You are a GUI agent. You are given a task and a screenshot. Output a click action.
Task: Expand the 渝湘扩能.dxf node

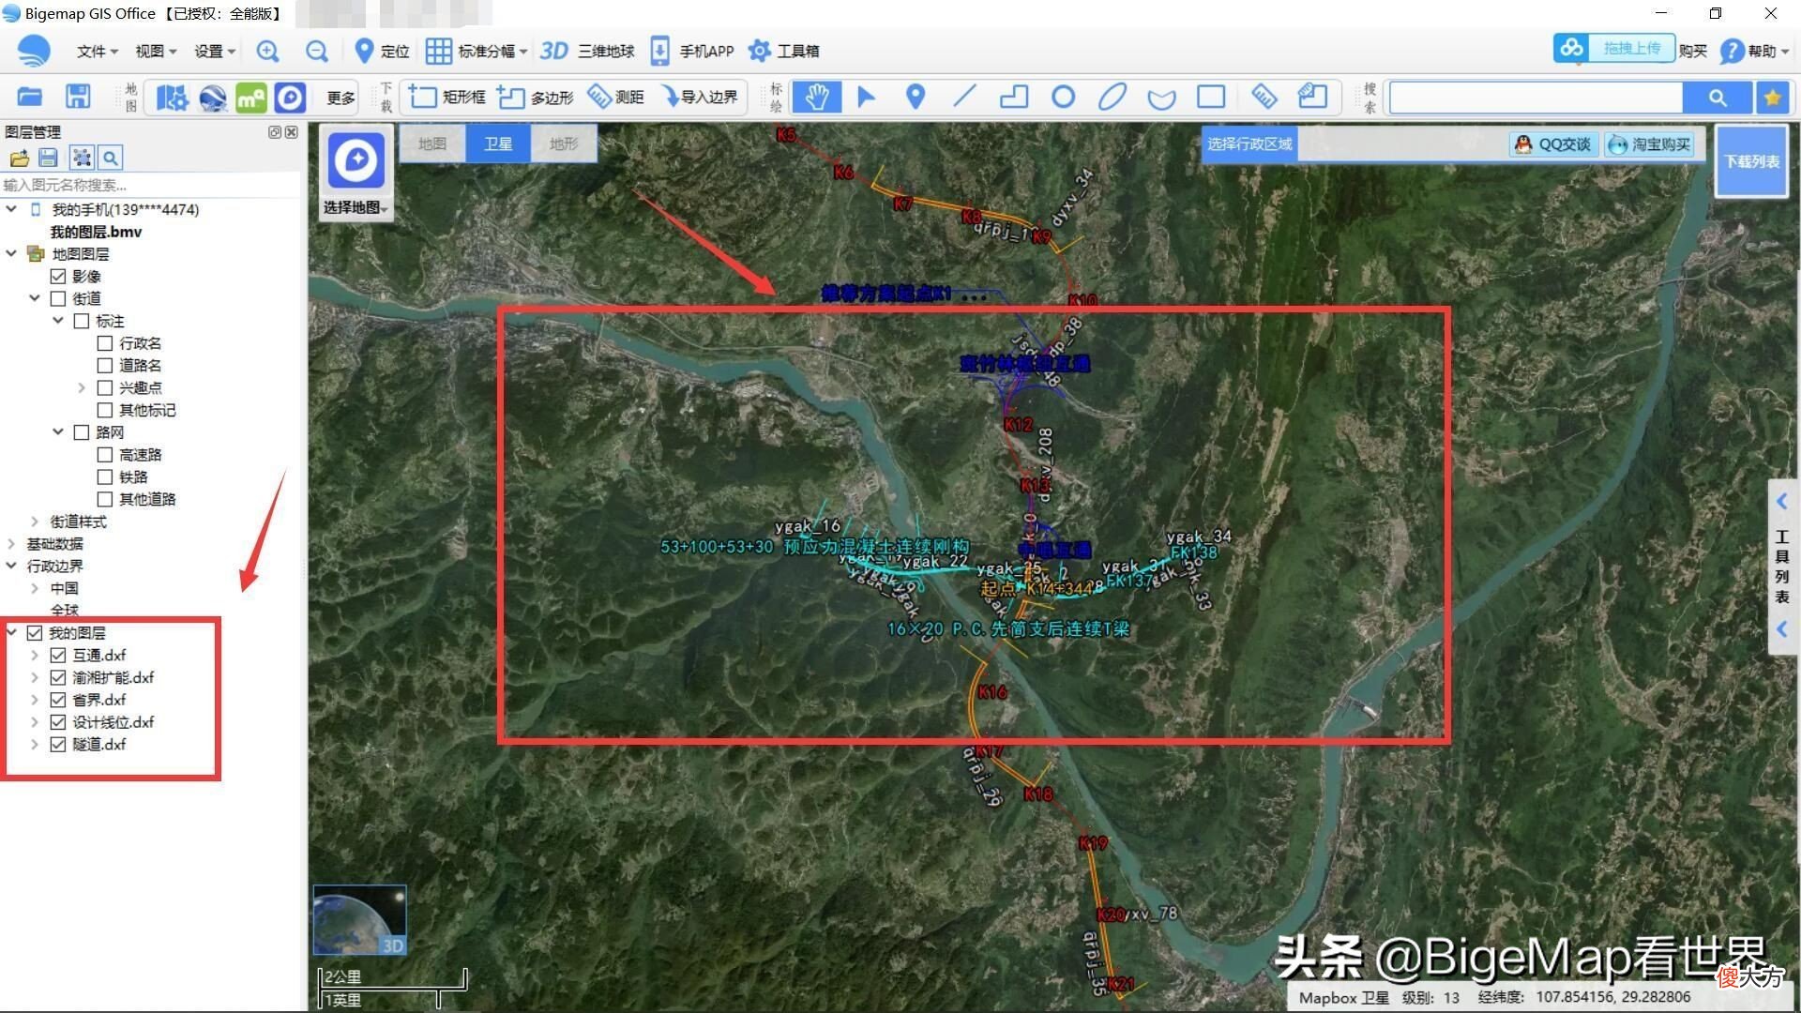35,677
